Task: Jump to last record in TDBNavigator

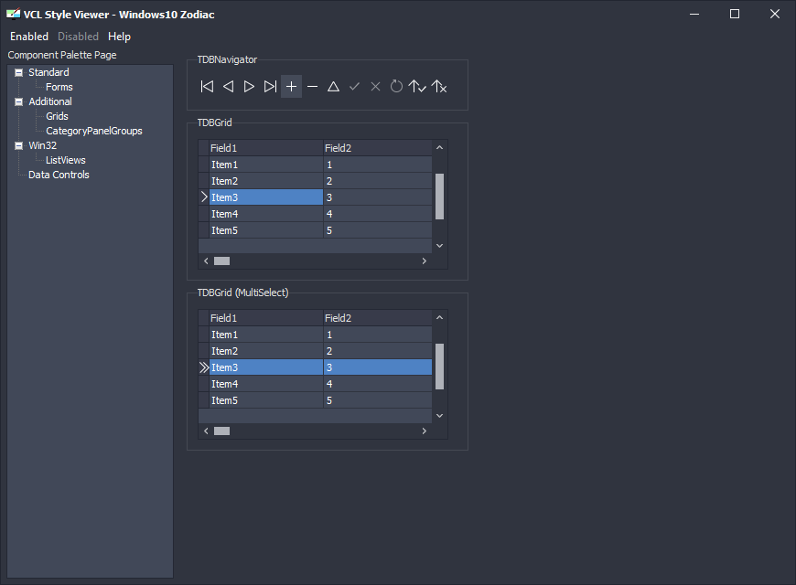Action: point(271,87)
